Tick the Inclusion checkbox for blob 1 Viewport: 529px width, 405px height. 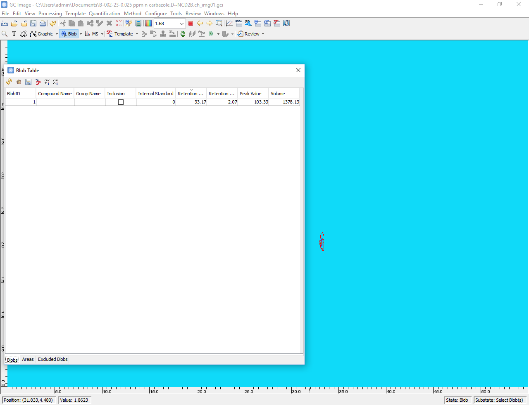(x=121, y=102)
